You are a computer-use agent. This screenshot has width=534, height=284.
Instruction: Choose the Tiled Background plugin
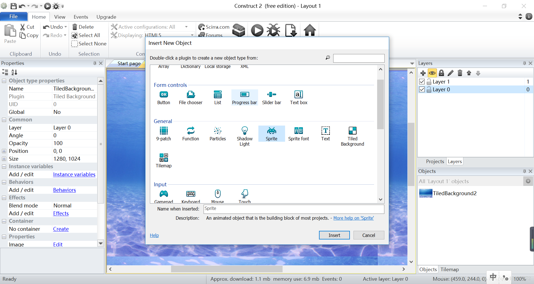[352, 136]
